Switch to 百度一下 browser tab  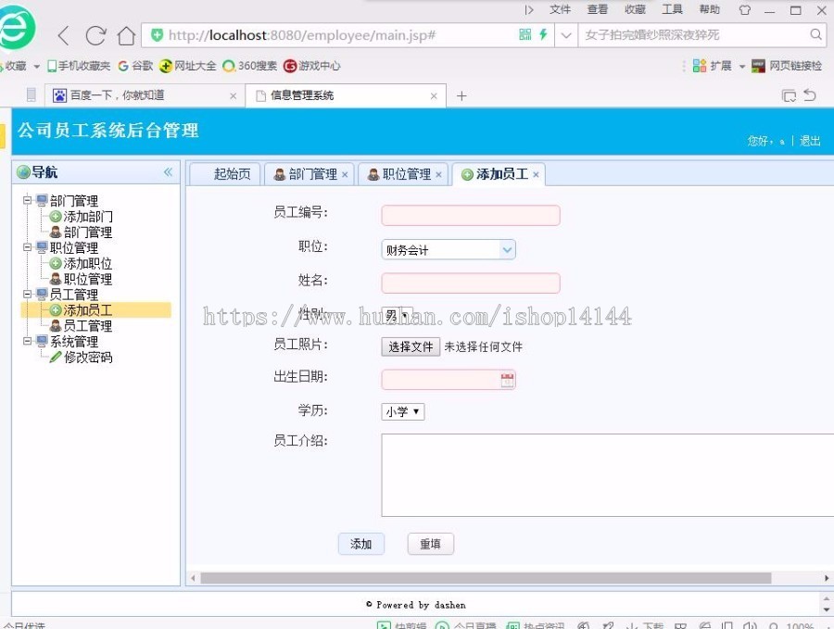(x=144, y=95)
